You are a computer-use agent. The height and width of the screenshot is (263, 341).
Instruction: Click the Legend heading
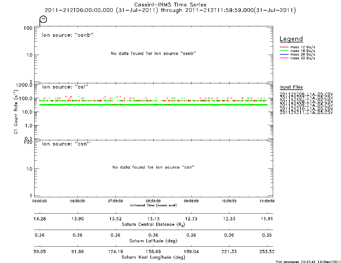click(x=291, y=39)
